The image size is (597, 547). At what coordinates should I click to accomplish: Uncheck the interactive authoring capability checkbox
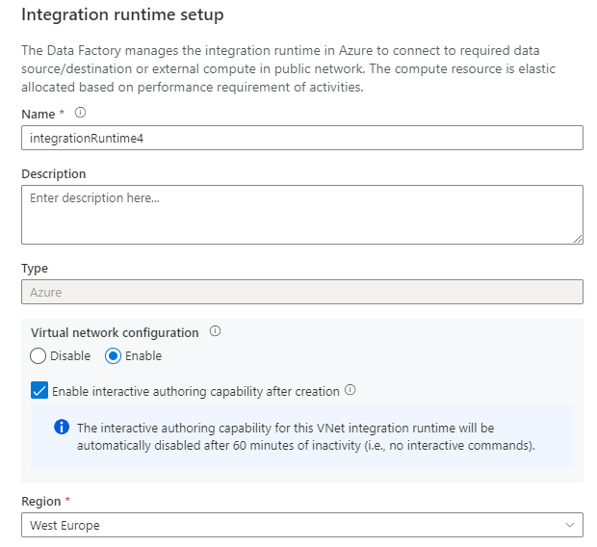pos(39,391)
